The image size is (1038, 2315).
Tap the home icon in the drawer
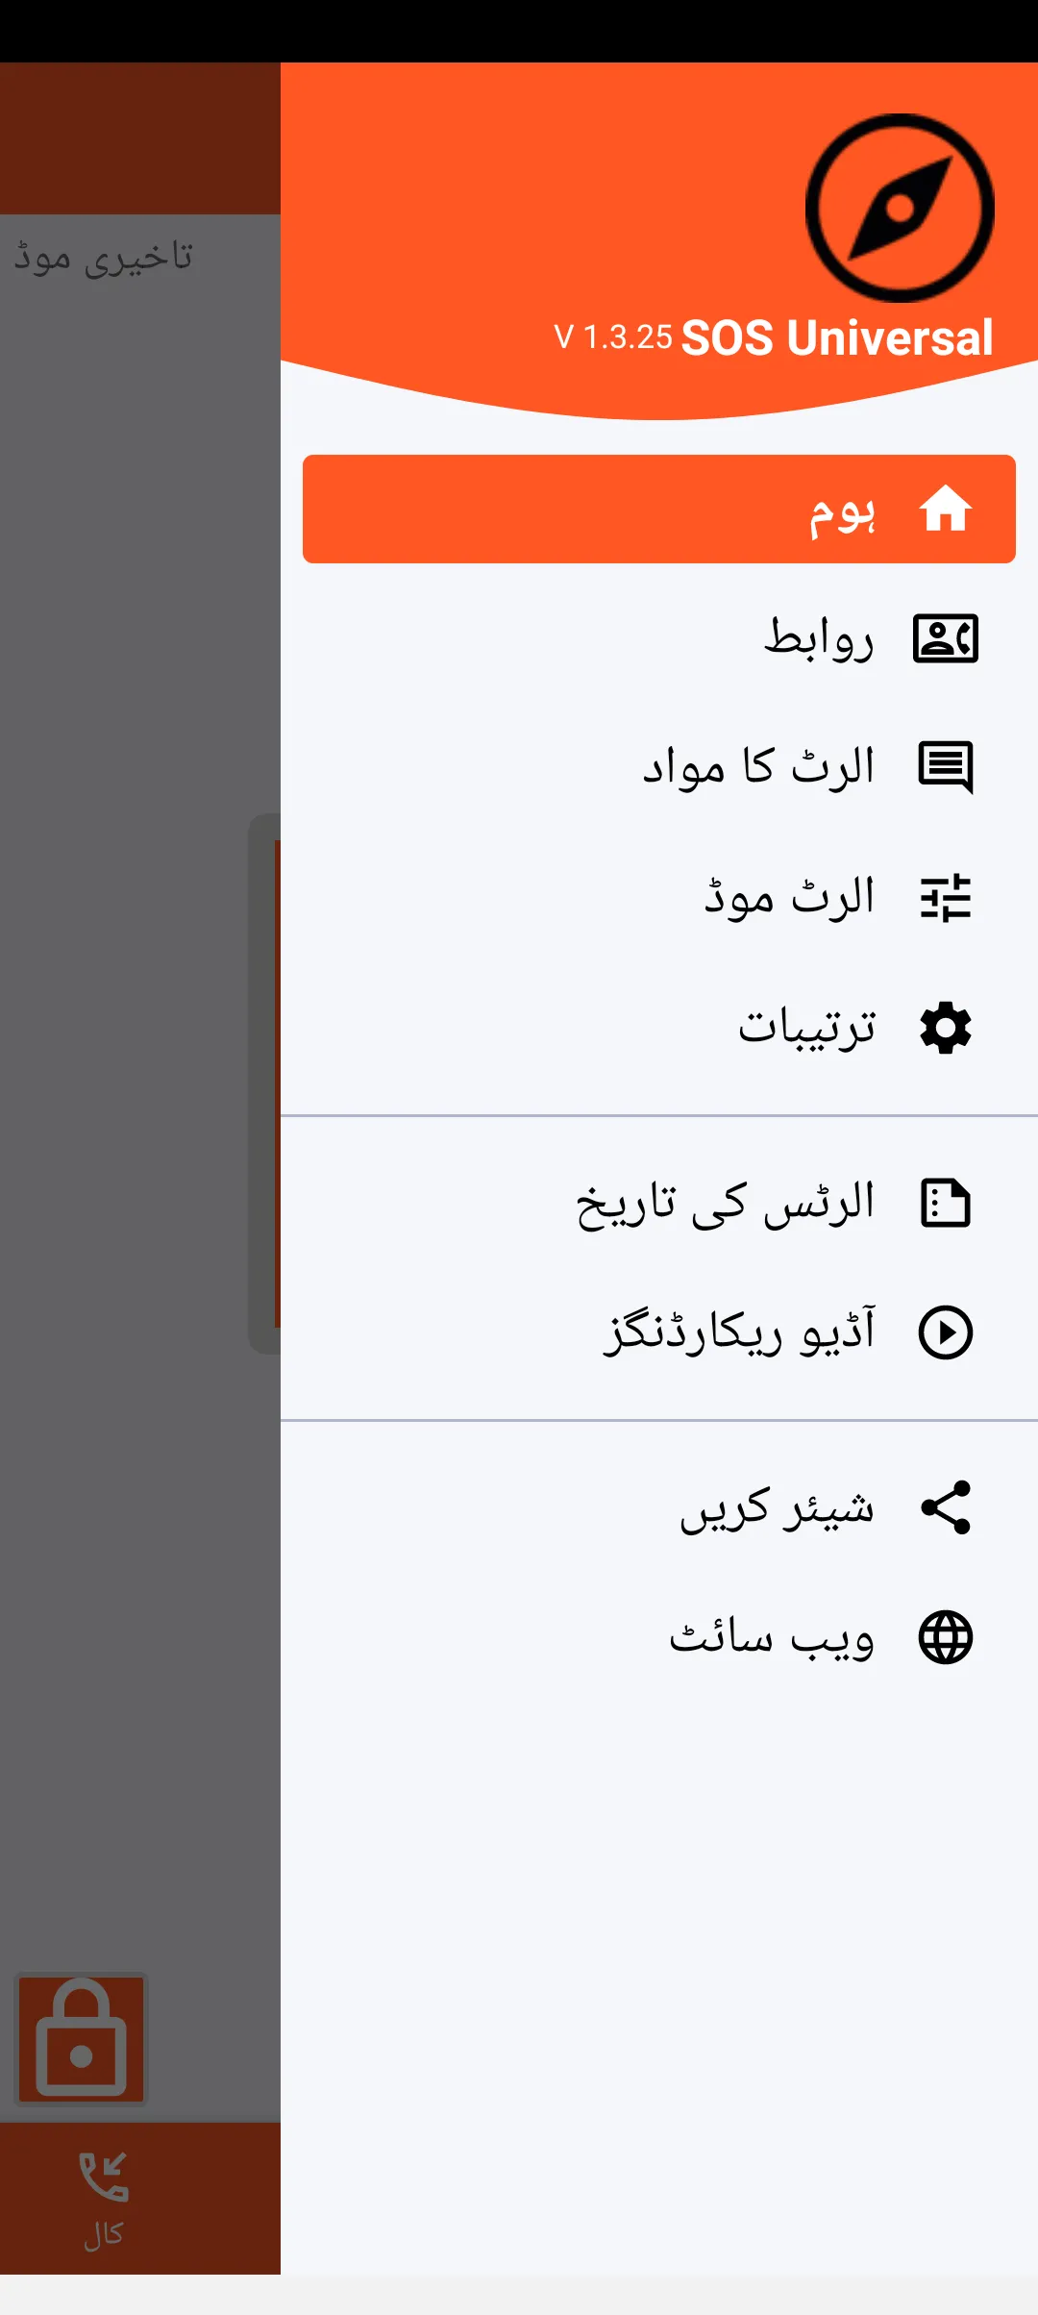click(x=946, y=509)
